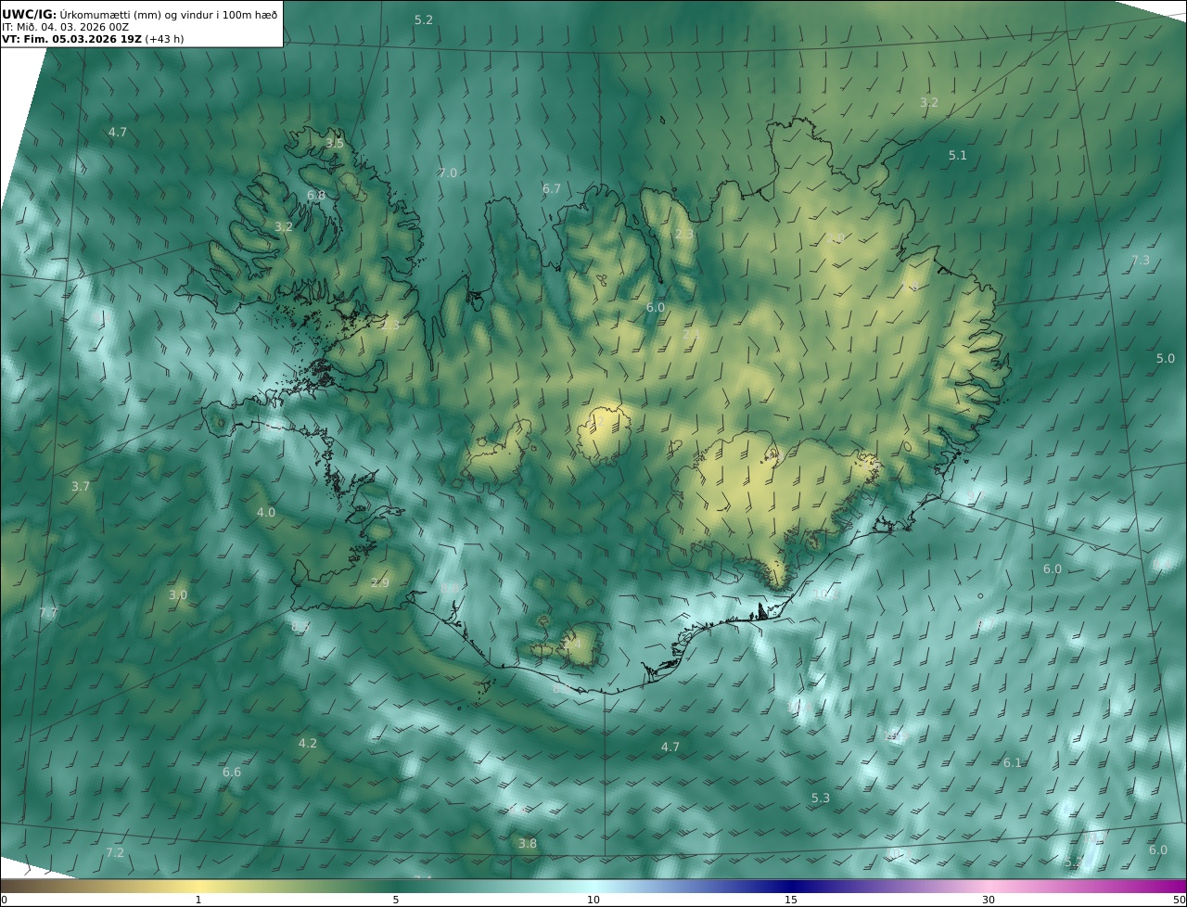Click the 15 tick on the color scale
Viewport: 1187px width, 907px height.
coord(791,900)
